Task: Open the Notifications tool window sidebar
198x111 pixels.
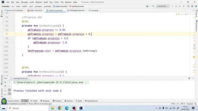Action: pyautogui.click(x=196, y=26)
